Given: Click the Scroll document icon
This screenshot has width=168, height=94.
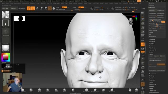Looking at the screenshot, I should pos(143,19).
